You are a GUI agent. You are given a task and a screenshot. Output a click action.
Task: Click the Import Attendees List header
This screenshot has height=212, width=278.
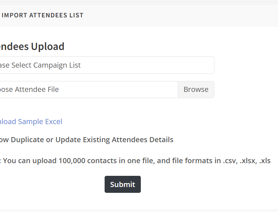(x=42, y=15)
